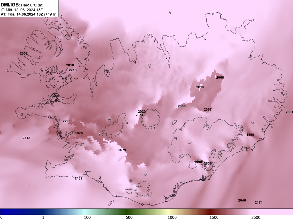Click the 2031 value label in the Westfjords
The width and height of the screenshot is (293, 220).
coord(68,35)
